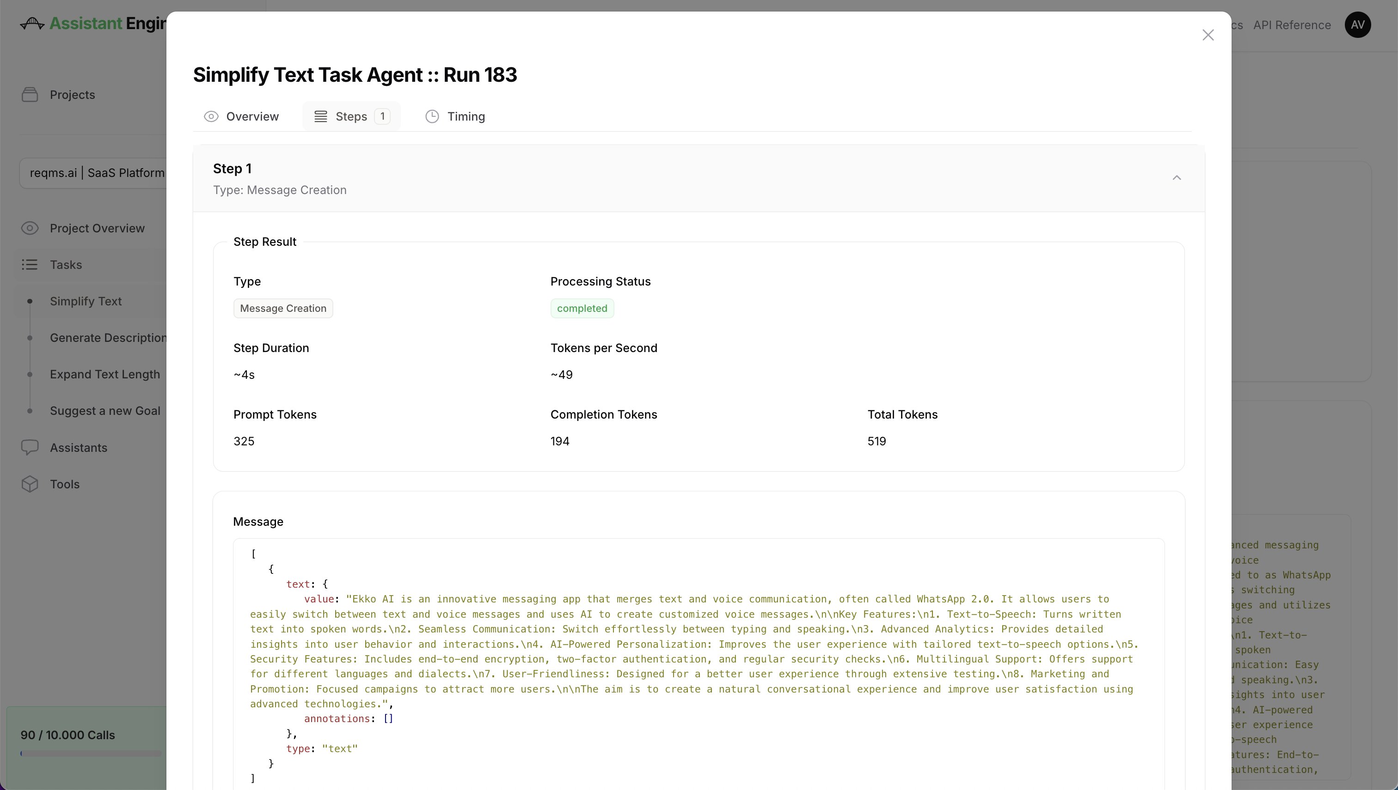The height and width of the screenshot is (790, 1398).
Task: Click the Step Result section label
Action: [264, 242]
